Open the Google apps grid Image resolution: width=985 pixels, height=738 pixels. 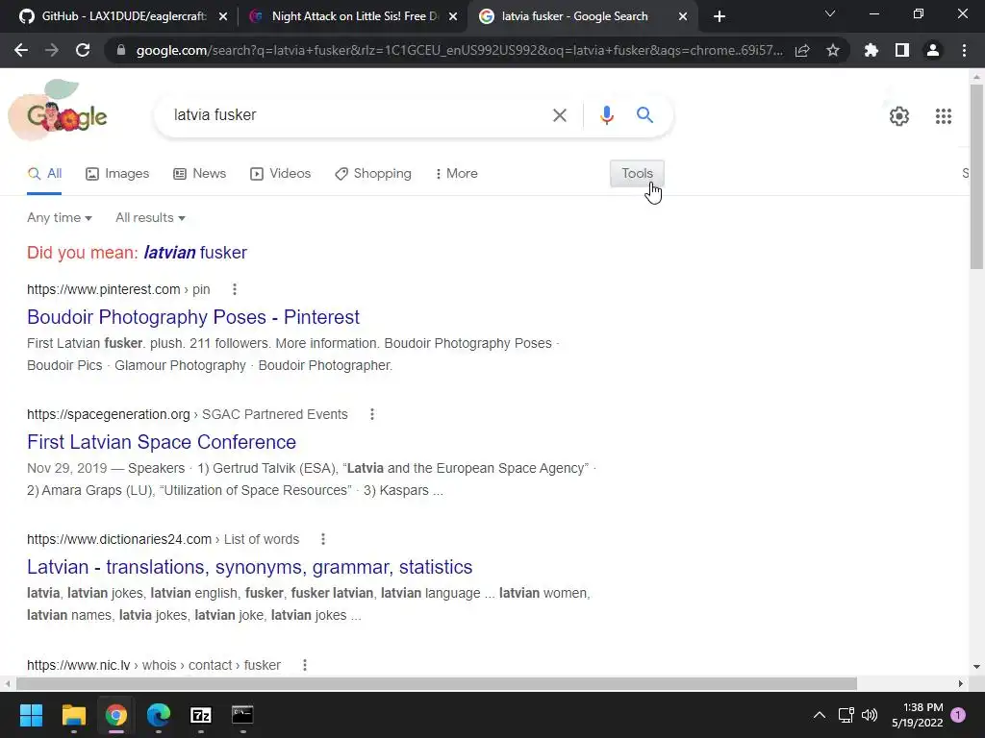[x=943, y=116]
